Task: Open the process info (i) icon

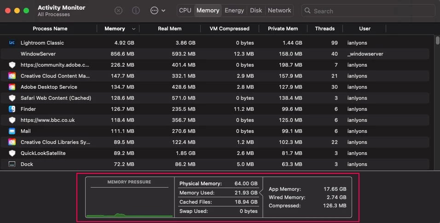Action: click(x=136, y=11)
